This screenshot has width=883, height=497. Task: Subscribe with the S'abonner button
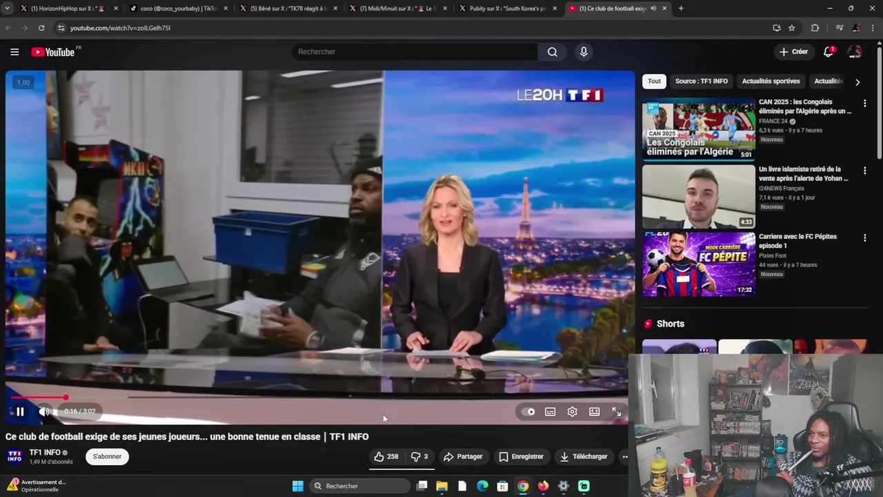(107, 456)
